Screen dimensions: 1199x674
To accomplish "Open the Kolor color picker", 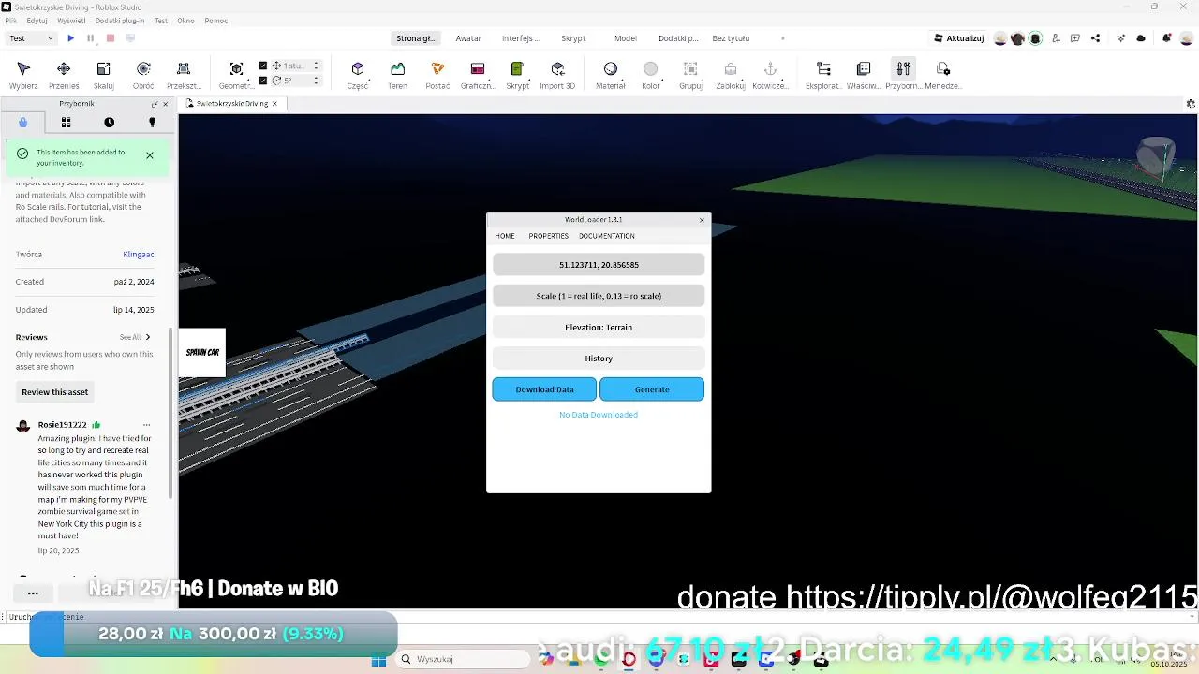I will pyautogui.click(x=651, y=75).
